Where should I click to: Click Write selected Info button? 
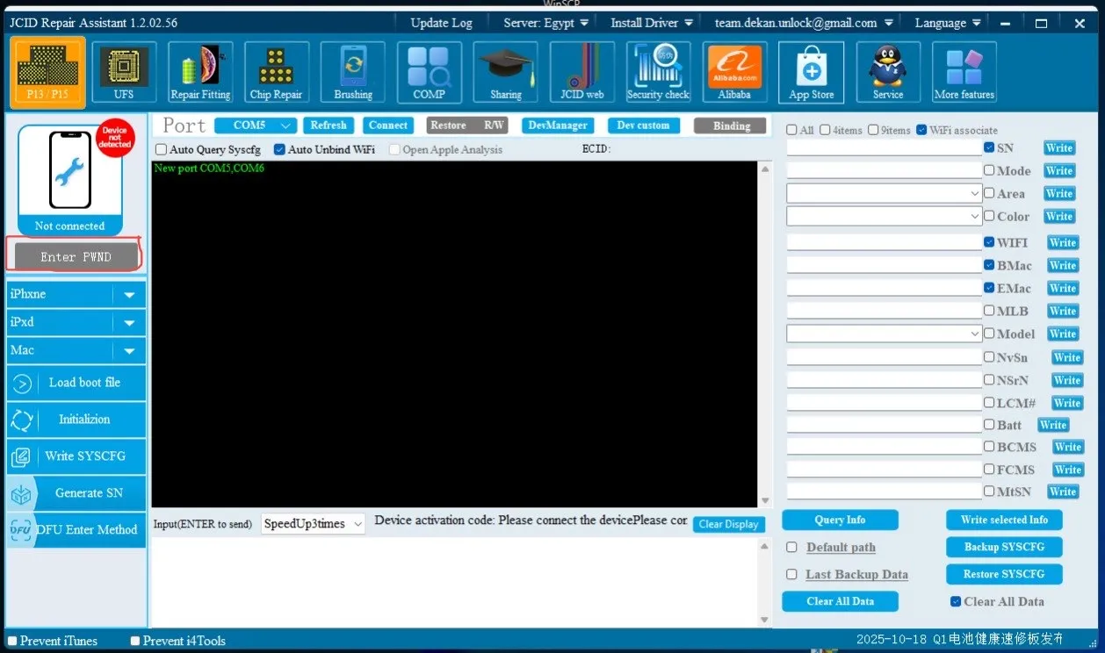[x=1004, y=520]
